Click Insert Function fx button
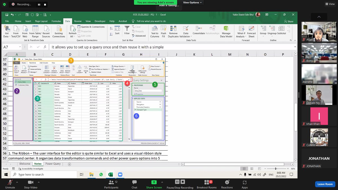338x190 pixels. [45, 47]
